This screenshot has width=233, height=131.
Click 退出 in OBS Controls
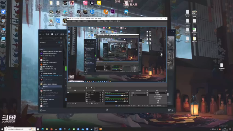coord(158,103)
